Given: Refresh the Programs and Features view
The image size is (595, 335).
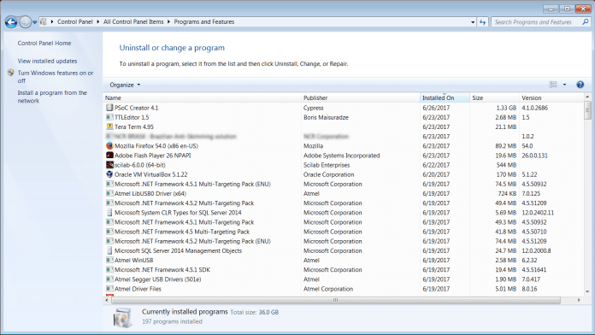Looking at the screenshot, I should tap(482, 22).
